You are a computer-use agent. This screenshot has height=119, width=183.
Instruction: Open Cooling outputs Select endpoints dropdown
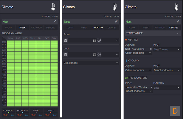pyautogui.click(x=138, y=70)
